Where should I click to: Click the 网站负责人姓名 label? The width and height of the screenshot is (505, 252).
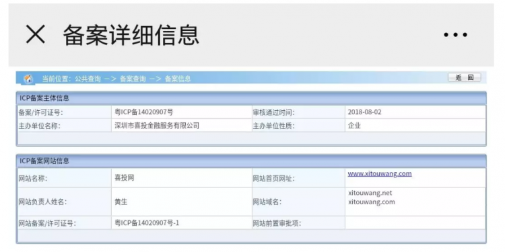(42, 202)
